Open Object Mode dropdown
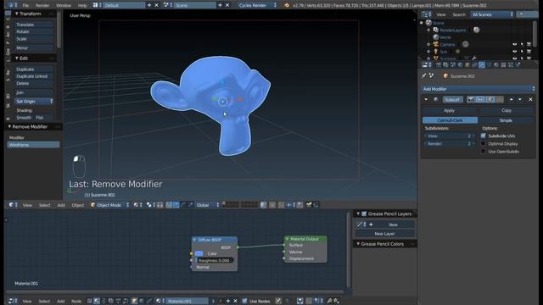This screenshot has width=543, height=305. pos(109,205)
